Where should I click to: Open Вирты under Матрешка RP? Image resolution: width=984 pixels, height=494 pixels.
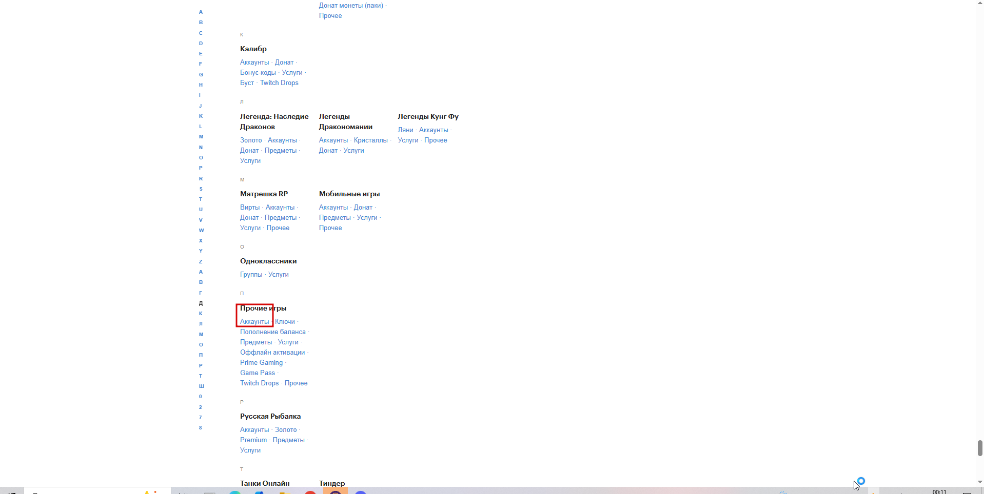[x=250, y=208]
